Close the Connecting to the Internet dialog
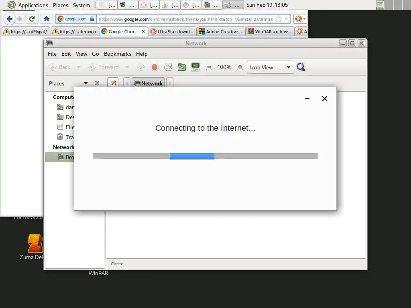The width and height of the screenshot is (411, 308). tap(324, 99)
